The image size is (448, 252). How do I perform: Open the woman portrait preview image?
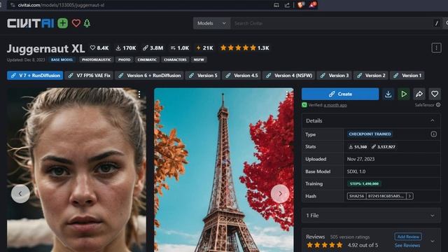[x=76, y=169]
